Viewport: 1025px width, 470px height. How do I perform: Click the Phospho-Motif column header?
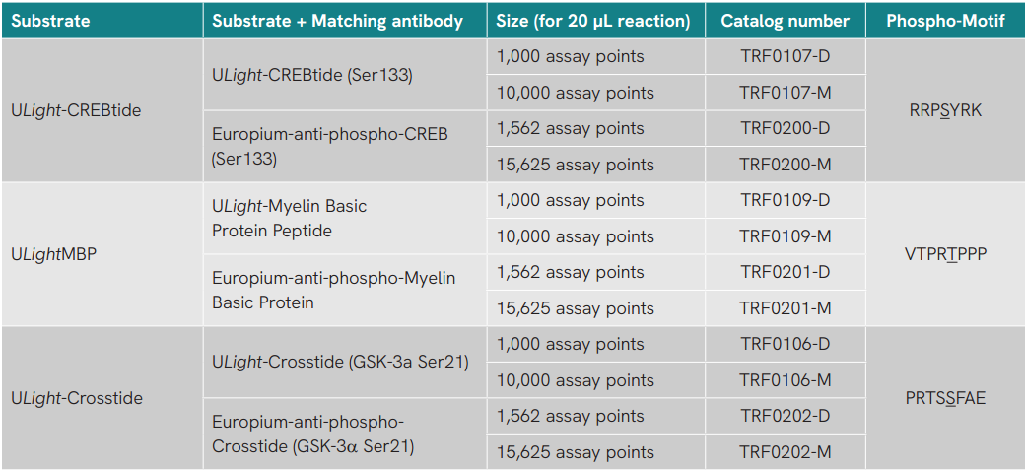[945, 21]
